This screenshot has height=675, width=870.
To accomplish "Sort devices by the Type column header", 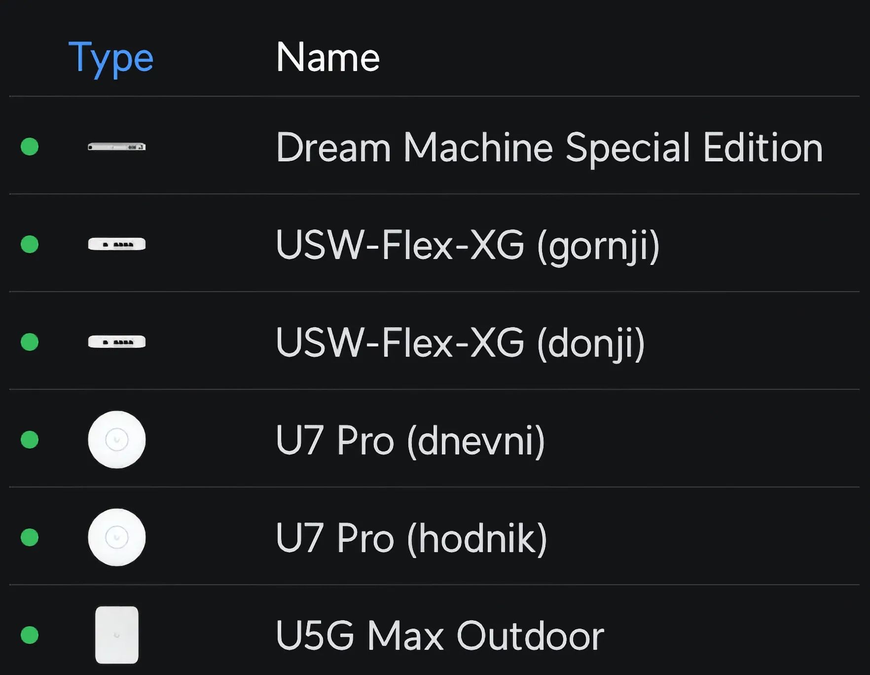I will 111,58.
